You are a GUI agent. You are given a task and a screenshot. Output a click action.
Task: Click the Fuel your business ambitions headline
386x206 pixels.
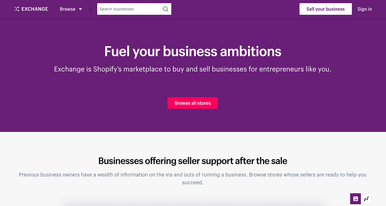click(x=193, y=51)
